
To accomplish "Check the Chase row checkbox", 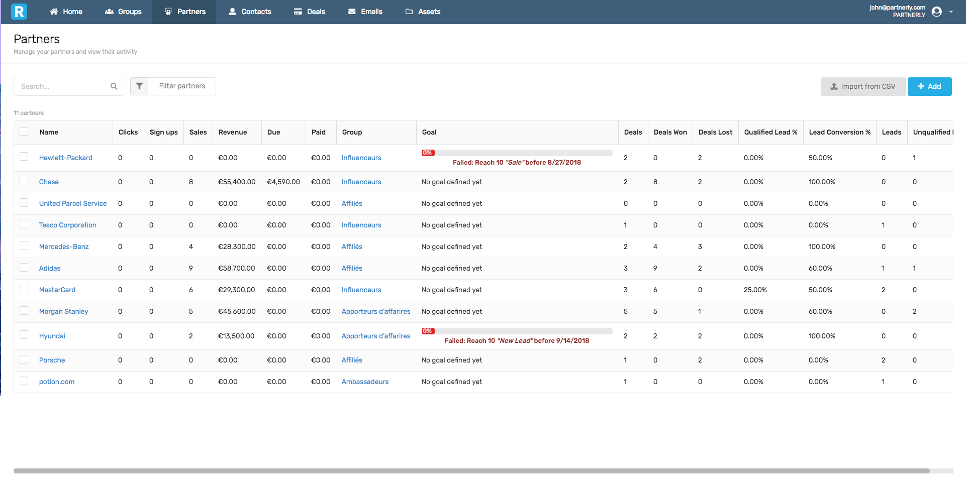I will point(24,181).
